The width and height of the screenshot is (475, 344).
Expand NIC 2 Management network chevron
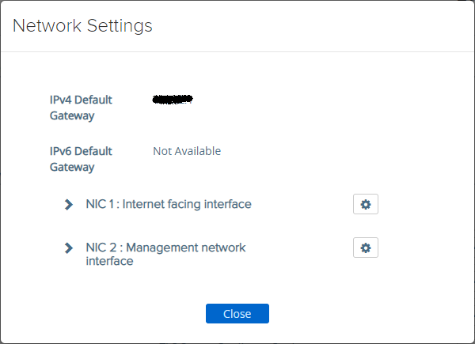[69, 248]
